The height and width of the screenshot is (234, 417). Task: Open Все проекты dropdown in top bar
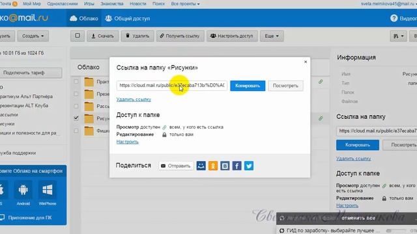click(185, 4)
